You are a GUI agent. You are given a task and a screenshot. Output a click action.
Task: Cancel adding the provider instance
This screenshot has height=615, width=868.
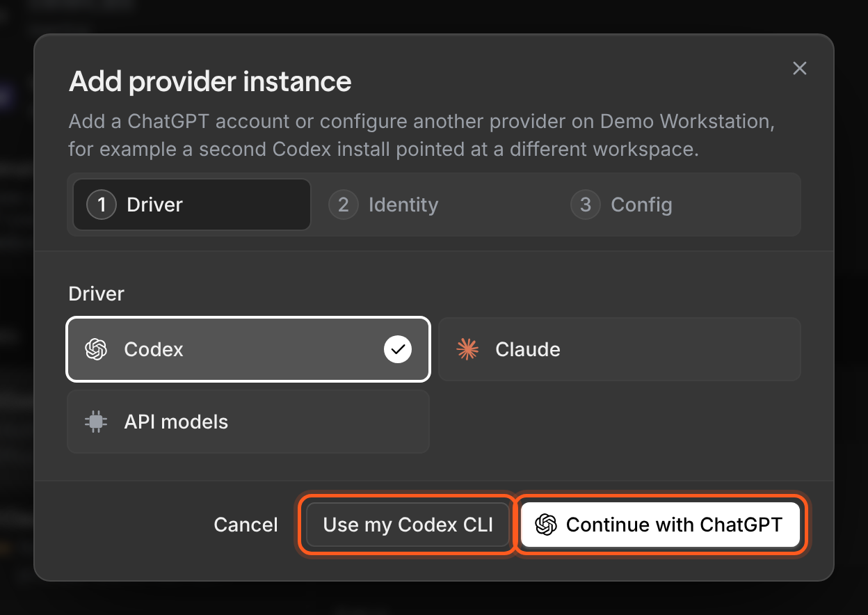246,525
